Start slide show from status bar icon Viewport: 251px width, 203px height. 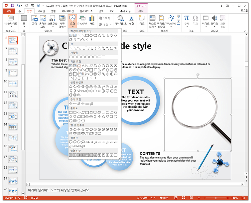(199, 198)
